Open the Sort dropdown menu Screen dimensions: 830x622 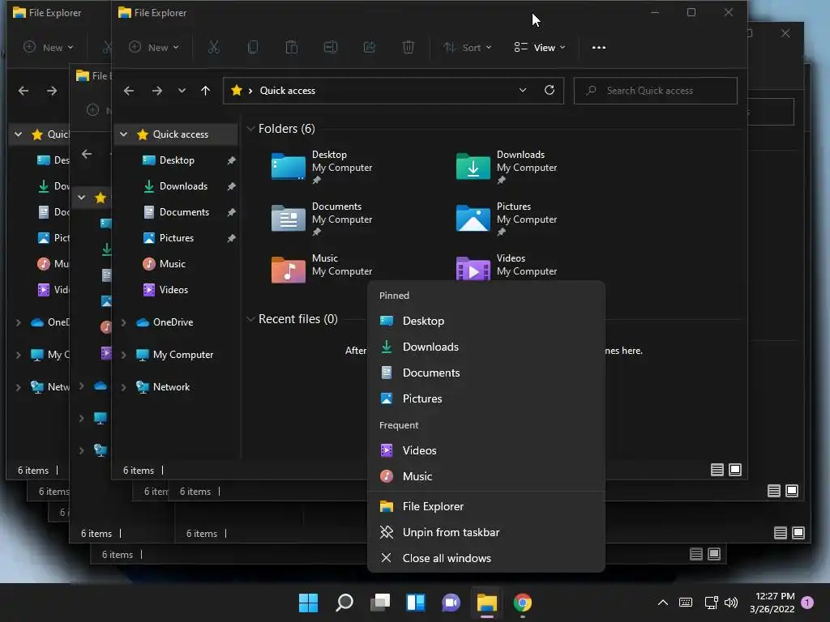(468, 48)
